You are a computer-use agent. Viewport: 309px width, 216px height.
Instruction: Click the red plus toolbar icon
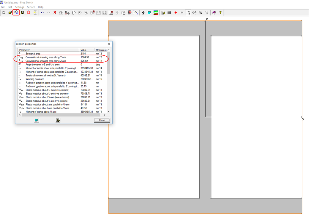(x=176, y=12)
